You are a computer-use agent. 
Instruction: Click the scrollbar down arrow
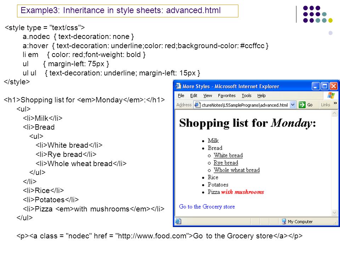tap(334, 213)
